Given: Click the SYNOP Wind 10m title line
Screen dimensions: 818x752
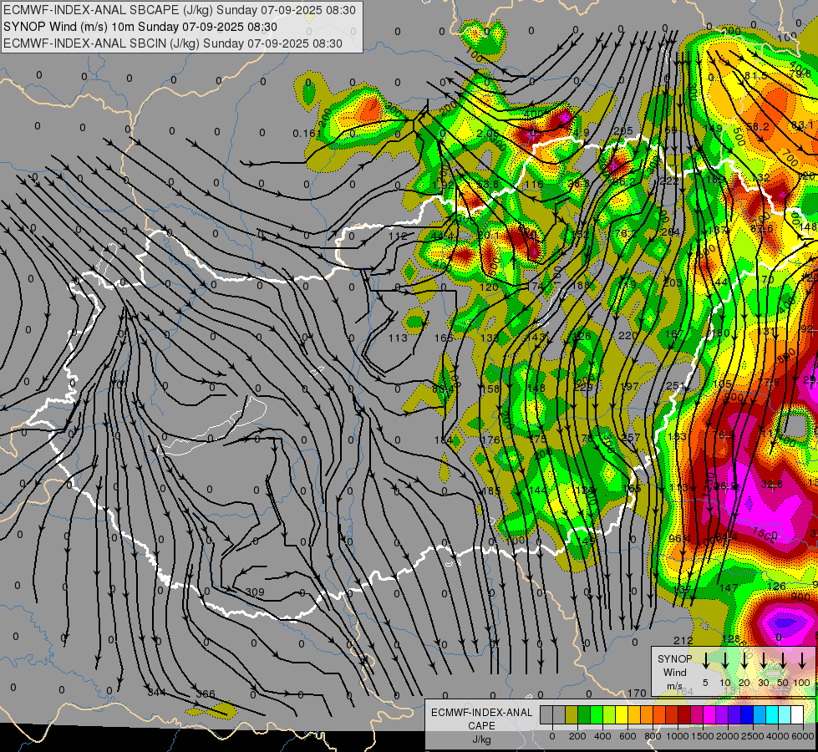Looking at the screenshot, I should coord(140,27).
